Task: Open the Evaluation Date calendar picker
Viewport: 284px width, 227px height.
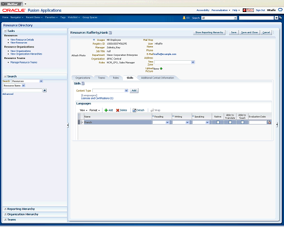Action: coord(269,122)
